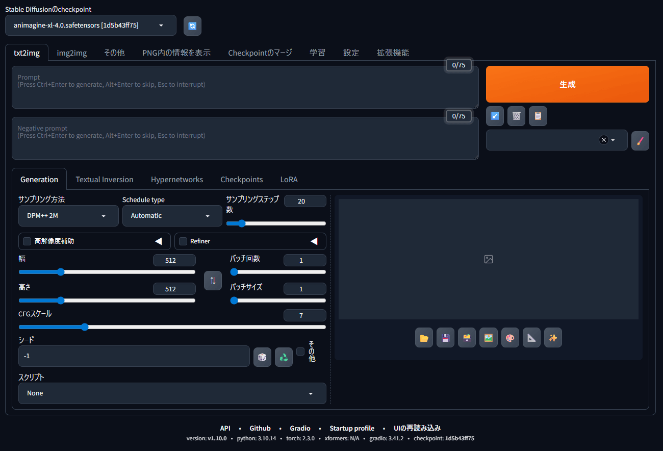Open the 拡張機能 tab
Viewport: 663px width, 451px height.
point(393,53)
